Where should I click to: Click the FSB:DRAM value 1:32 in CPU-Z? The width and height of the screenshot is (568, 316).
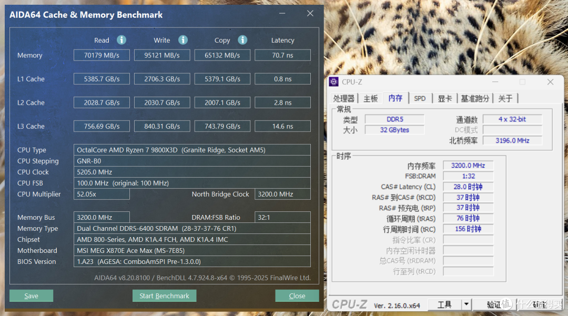coord(468,176)
